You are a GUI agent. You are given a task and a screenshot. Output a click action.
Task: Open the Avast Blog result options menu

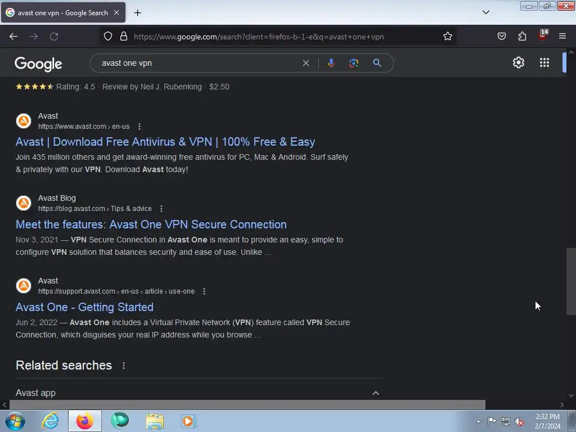pyautogui.click(x=161, y=209)
